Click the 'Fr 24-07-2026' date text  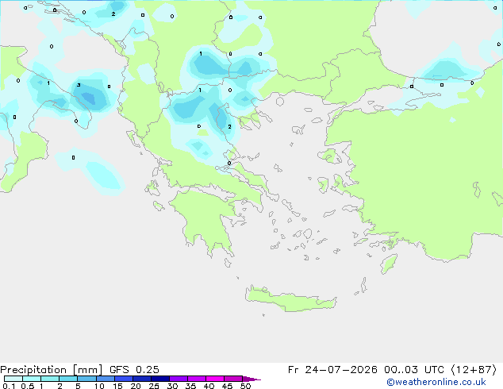(x=332, y=370)
